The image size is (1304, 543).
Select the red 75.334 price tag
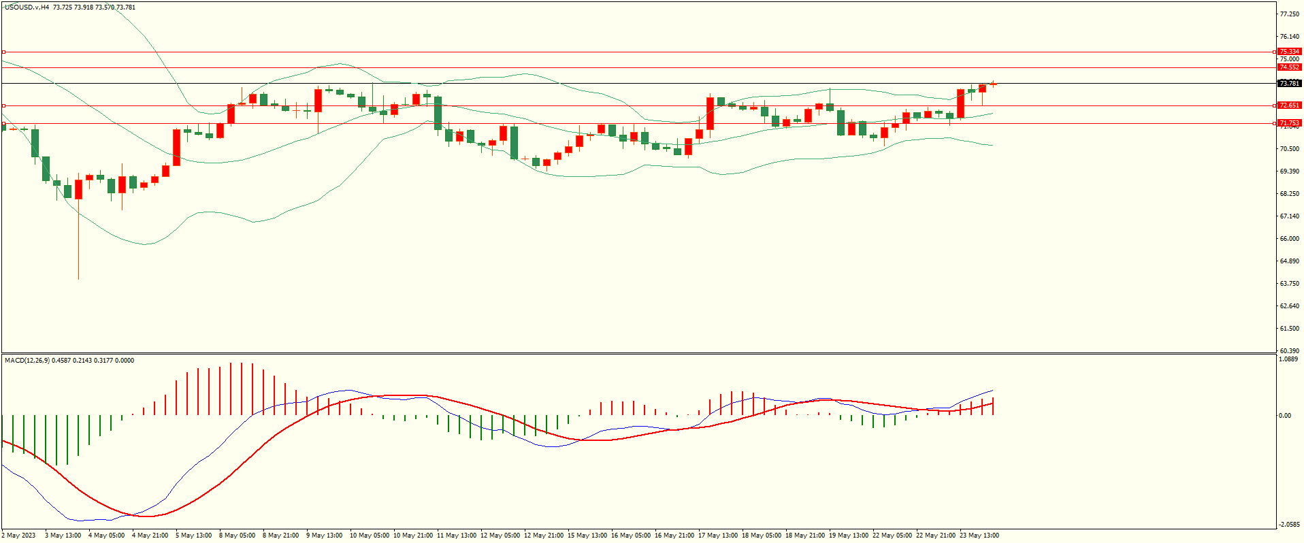click(x=1289, y=52)
